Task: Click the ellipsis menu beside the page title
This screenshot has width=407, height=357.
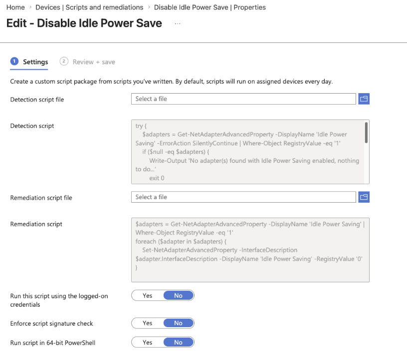Action: click(x=178, y=23)
